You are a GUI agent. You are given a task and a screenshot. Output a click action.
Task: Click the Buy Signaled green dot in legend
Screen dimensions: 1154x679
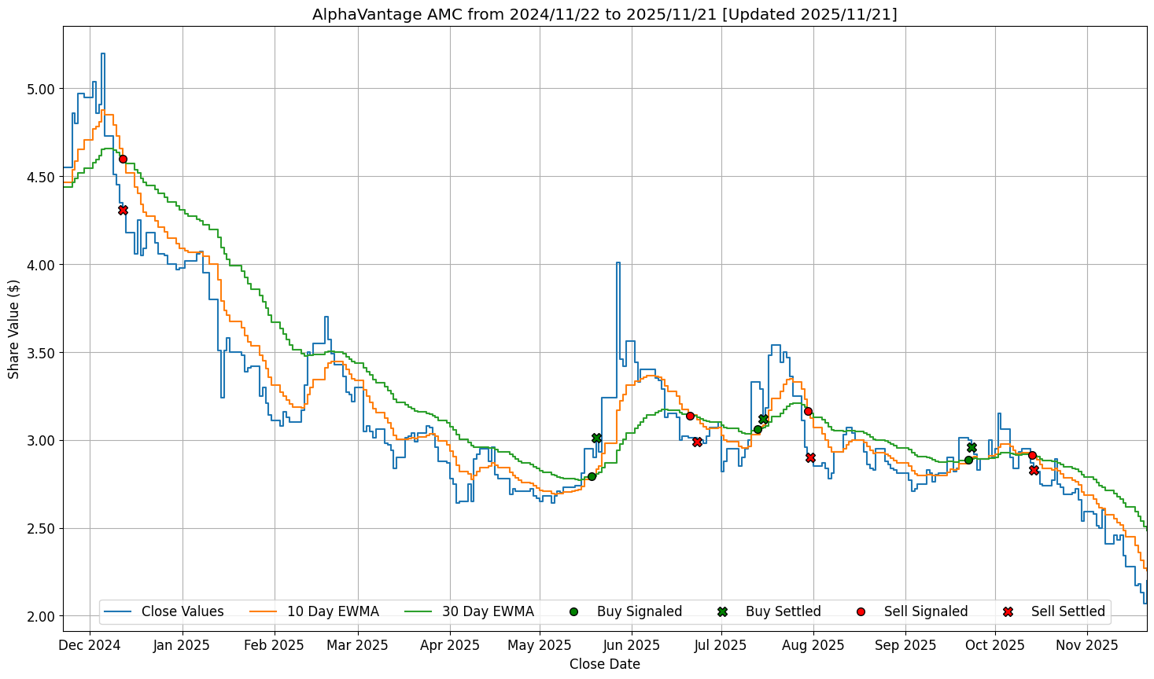pyautogui.click(x=573, y=611)
